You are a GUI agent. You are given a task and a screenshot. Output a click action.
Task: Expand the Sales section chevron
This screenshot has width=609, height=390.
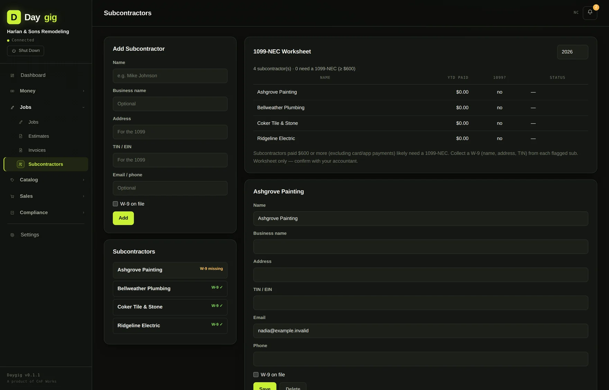pyautogui.click(x=83, y=196)
